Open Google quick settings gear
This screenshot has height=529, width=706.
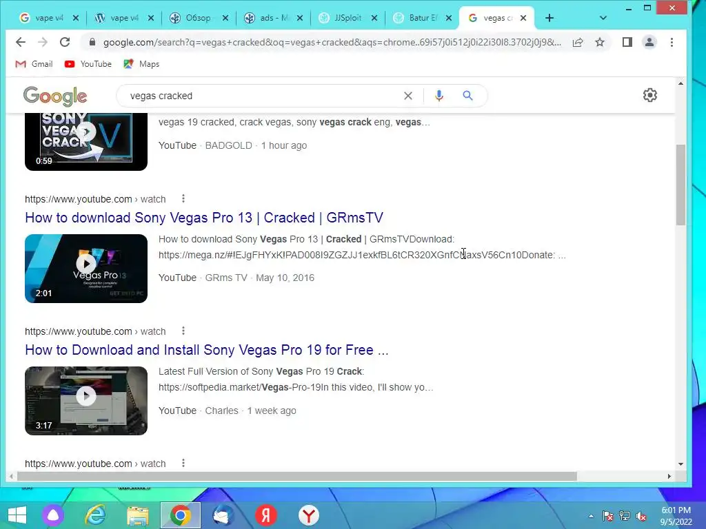649,95
